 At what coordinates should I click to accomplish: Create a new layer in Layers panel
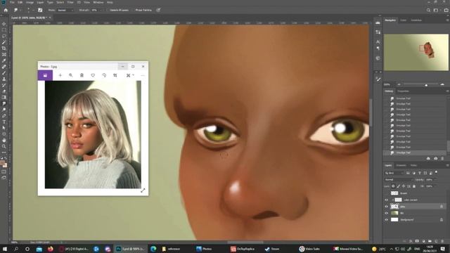pyautogui.click(x=436, y=241)
